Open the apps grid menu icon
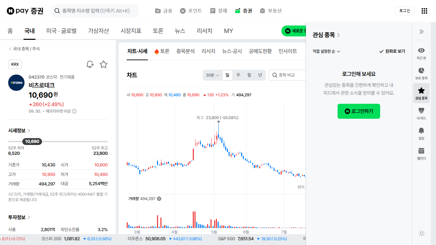The height and width of the screenshot is (245, 436). pyautogui.click(x=424, y=11)
